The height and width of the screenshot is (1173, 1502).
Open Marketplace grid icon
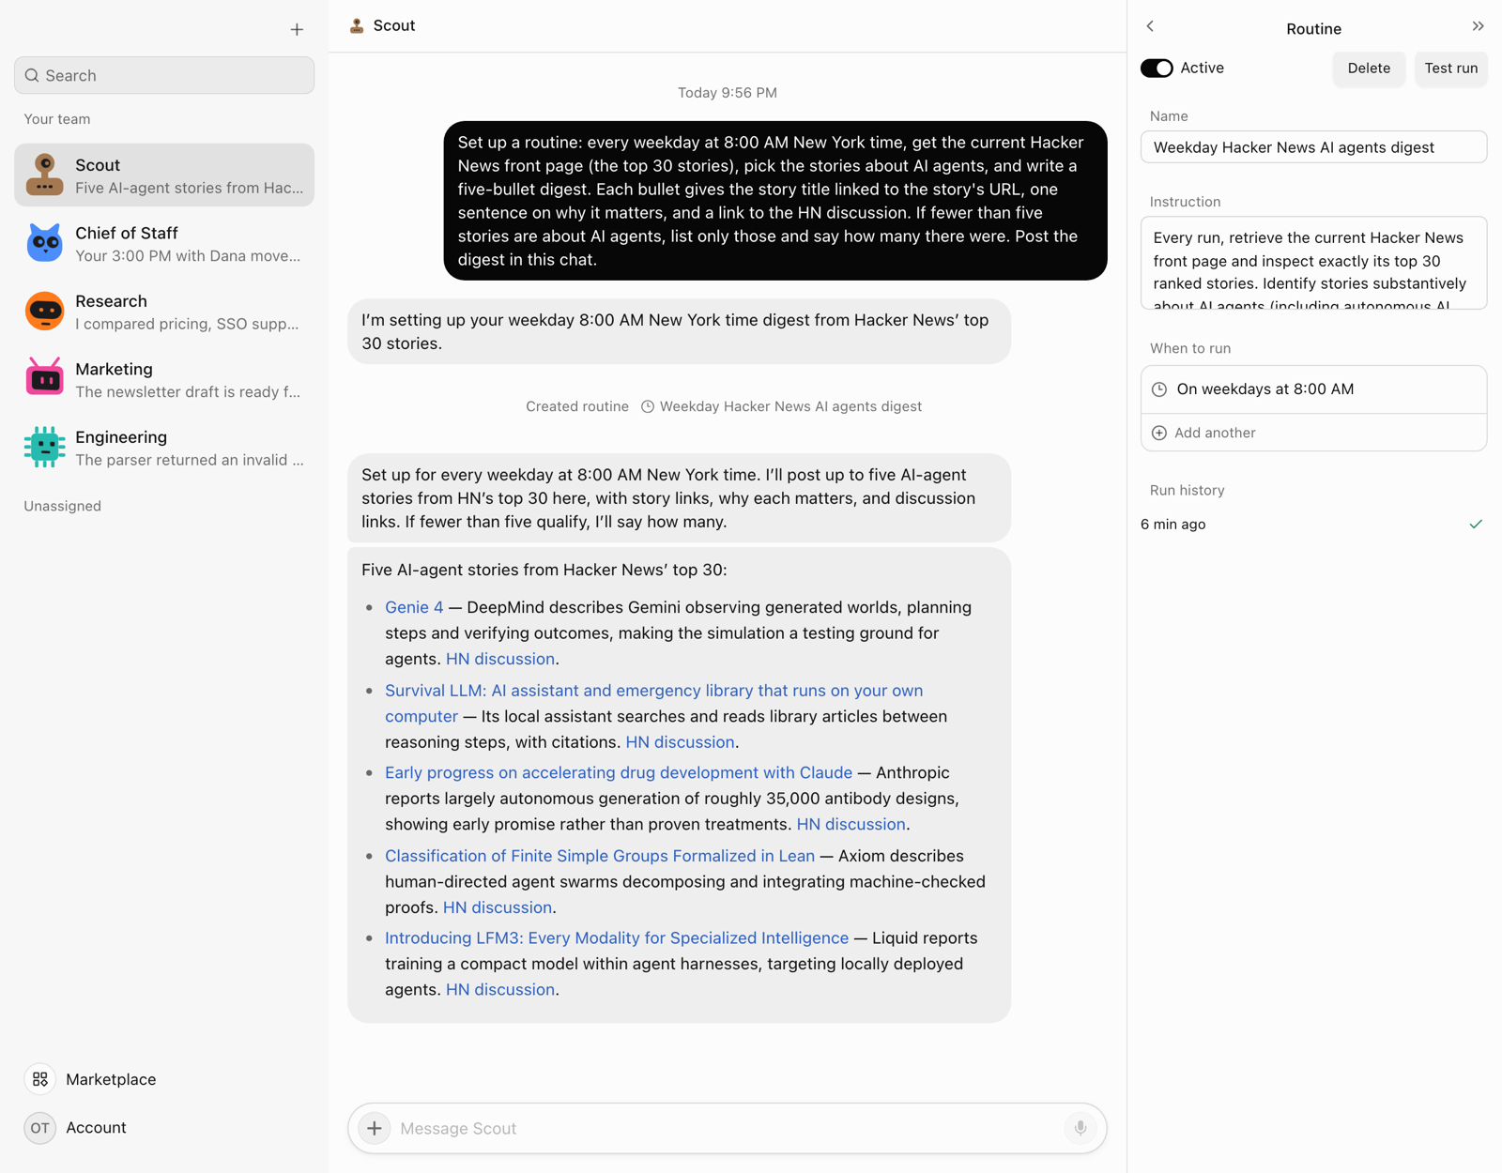pos(39,1079)
